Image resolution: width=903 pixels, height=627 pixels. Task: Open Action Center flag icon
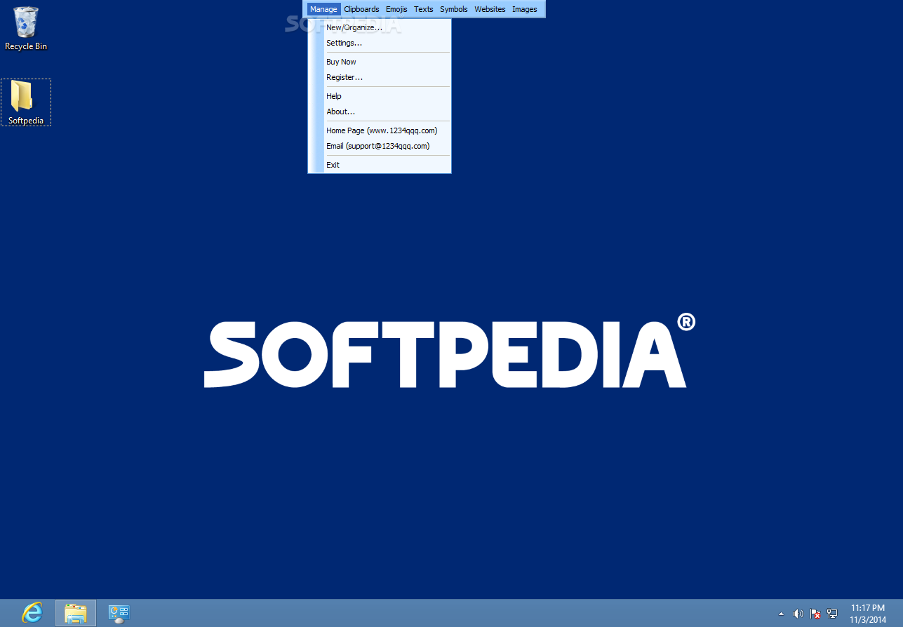pos(815,614)
